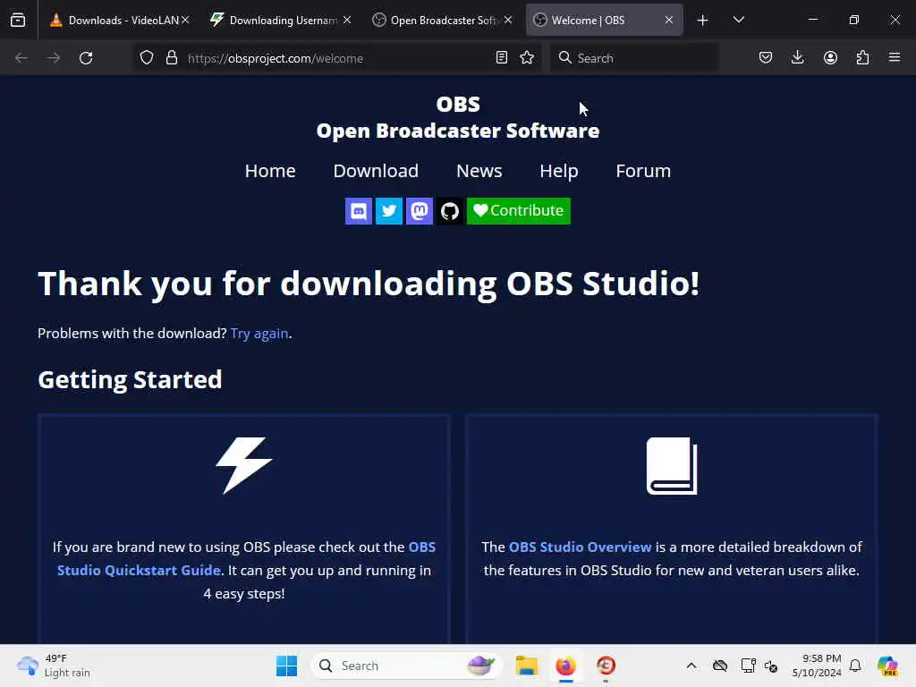Open the Twitter icon link

pos(389,211)
